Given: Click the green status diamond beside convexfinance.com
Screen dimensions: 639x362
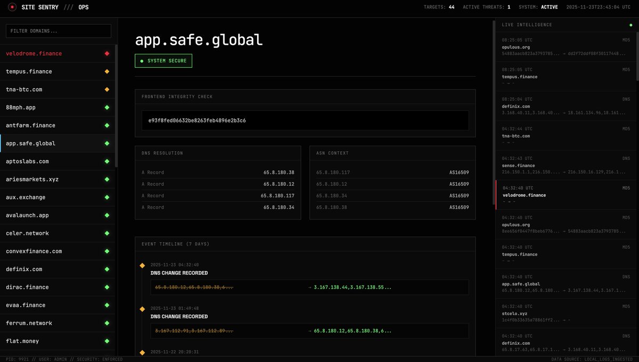Looking at the screenshot, I should pos(107,251).
